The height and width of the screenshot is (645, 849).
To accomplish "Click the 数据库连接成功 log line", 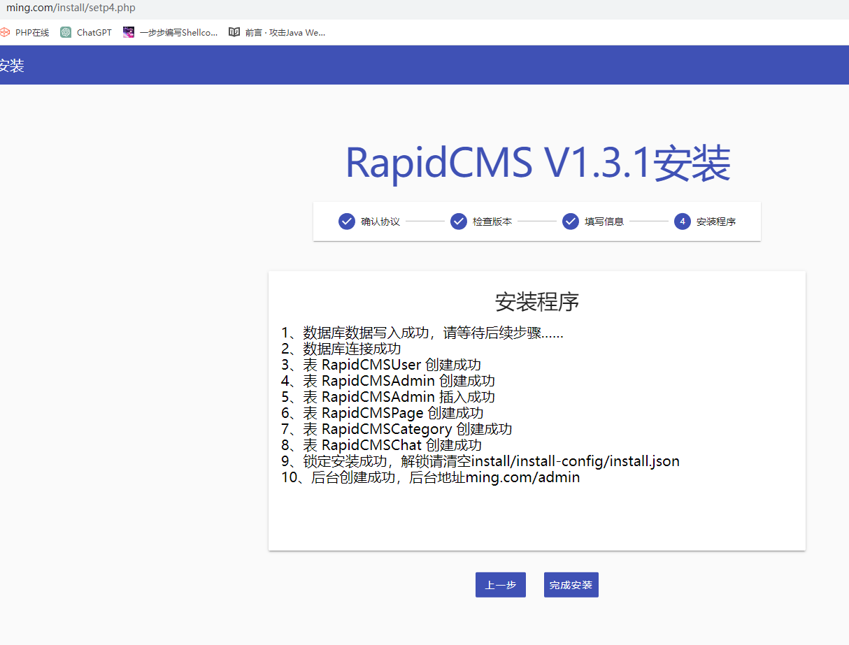I will coord(341,349).
